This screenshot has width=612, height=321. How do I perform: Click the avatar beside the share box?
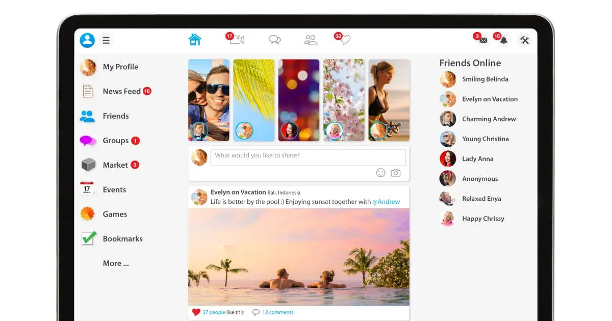199,157
